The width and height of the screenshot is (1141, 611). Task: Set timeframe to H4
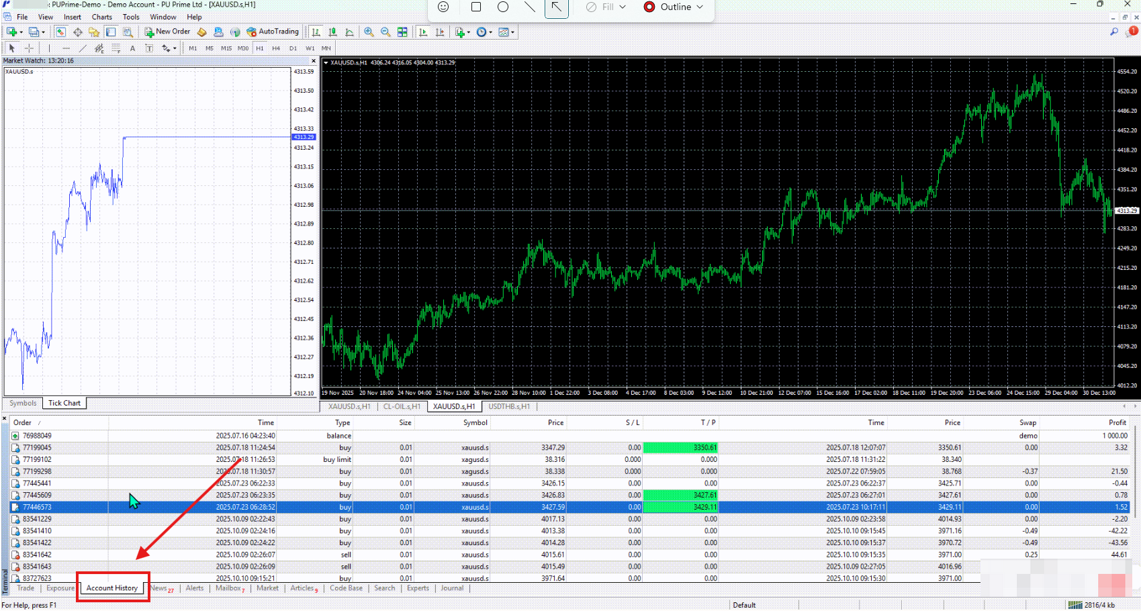coord(276,48)
